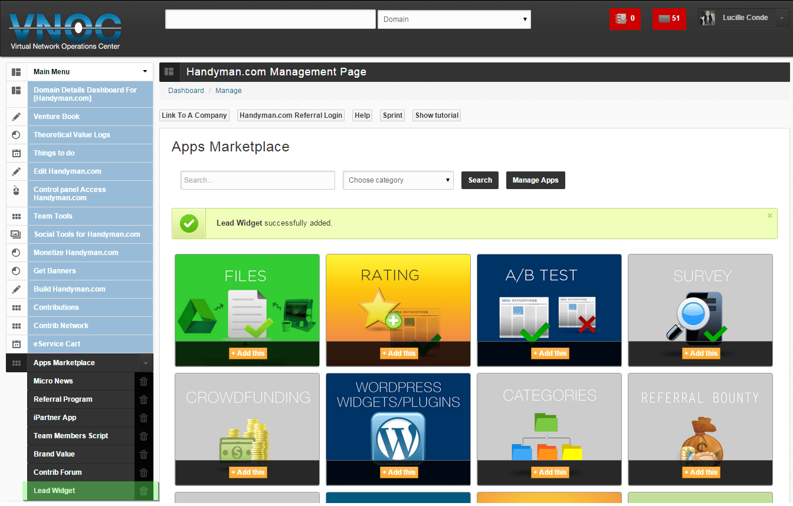This screenshot has width=793, height=506.
Task: Click the green checkmark success icon
Action: [x=189, y=223]
